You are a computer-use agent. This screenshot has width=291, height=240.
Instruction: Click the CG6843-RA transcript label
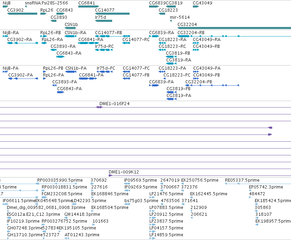69,53
